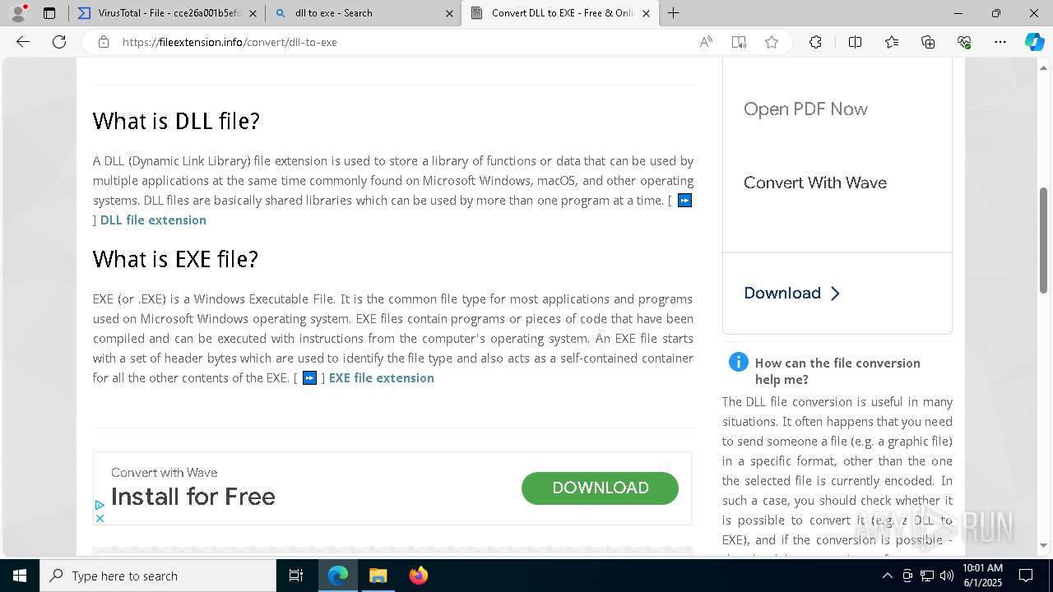Open the Collections icon
Screen dimensions: 1053x592
pos(928,42)
